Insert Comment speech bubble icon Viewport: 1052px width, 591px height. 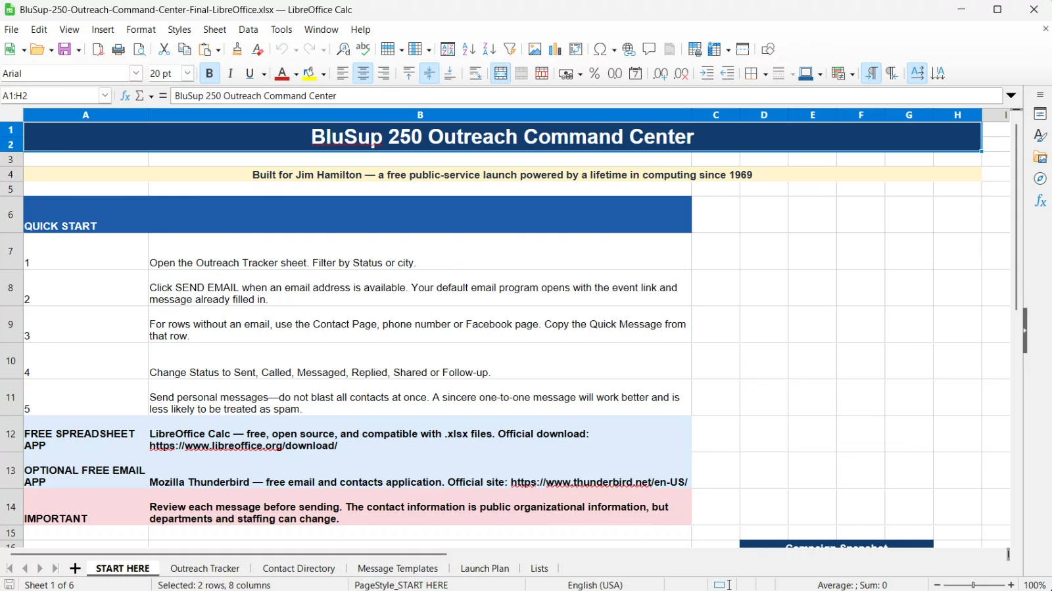pyautogui.click(x=649, y=49)
